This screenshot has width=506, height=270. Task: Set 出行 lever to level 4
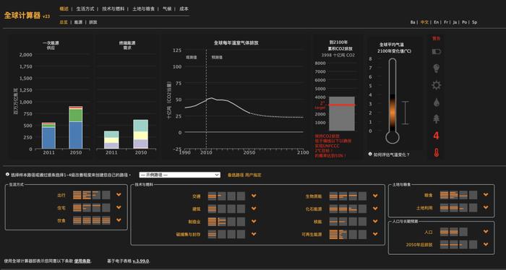tap(106, 195)
